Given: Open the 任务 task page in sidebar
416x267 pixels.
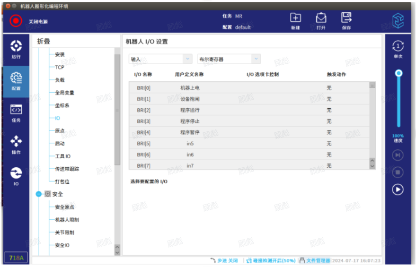Looking at the screenshot, I should tap(16, 112).
